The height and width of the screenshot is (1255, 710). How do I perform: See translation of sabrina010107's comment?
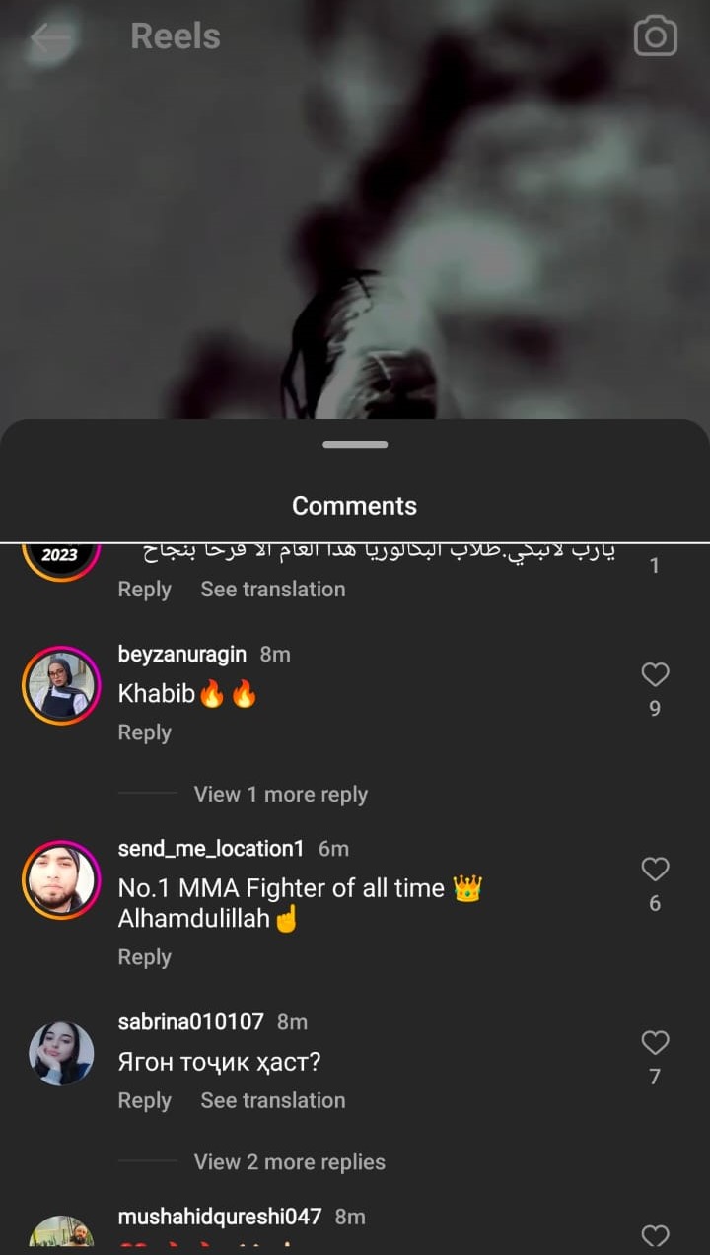[273, 1101]
